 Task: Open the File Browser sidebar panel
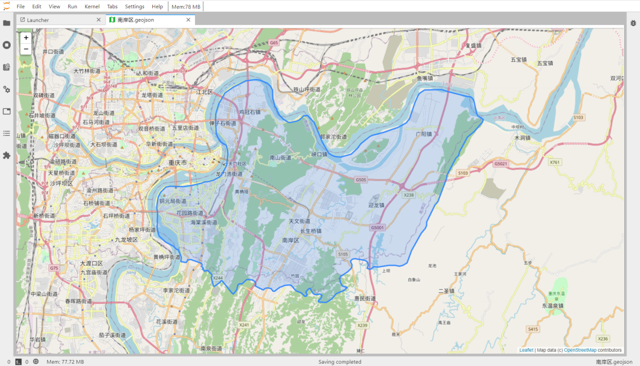[x=7, y=23]
